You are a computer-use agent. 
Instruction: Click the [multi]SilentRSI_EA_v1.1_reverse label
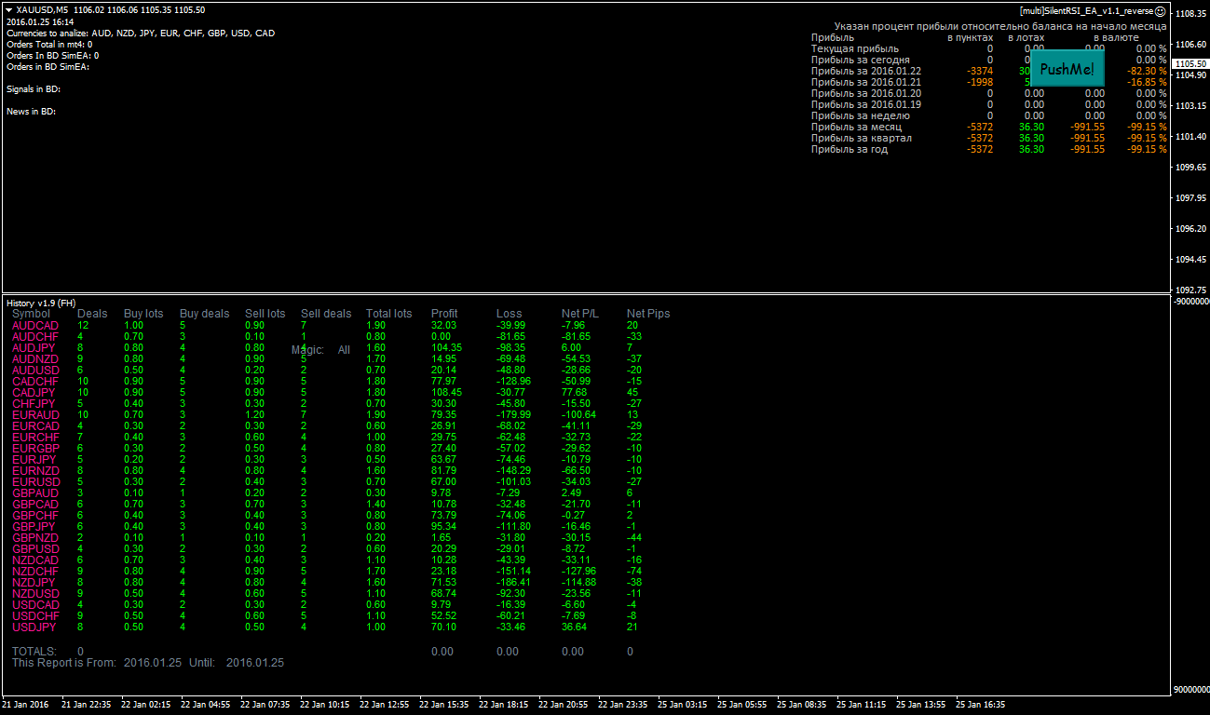1086,10
